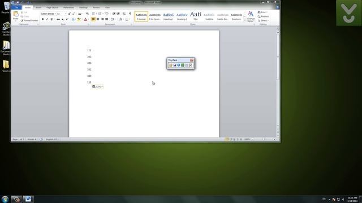Viewport: 362px width, 203px height.
Task: Apply the text highlight color
Action: [79, 19]
